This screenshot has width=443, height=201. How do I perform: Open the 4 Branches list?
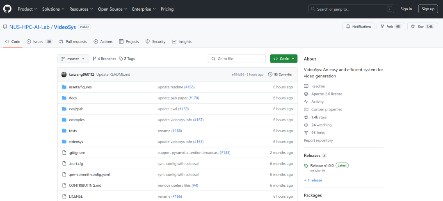pyautogui.click(x=104, y=59)
